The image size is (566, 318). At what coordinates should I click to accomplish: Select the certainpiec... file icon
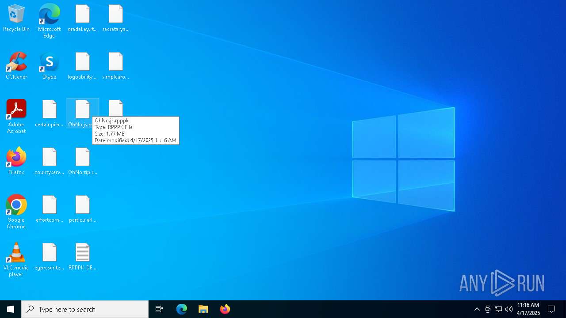49,114
